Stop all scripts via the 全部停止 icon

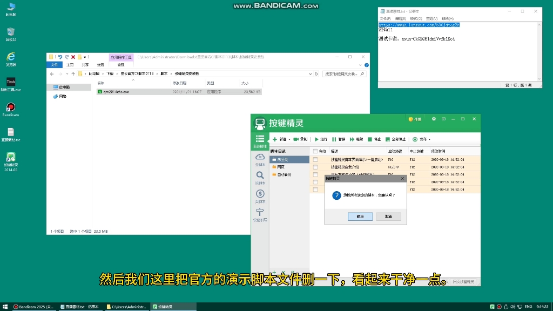click(x=394, y=139)
